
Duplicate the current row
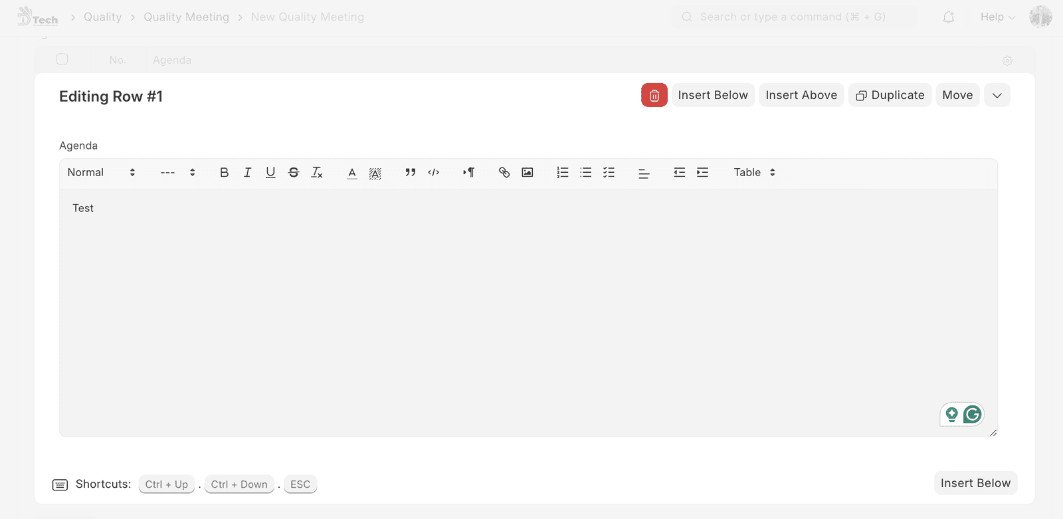(x=890, y=95)
